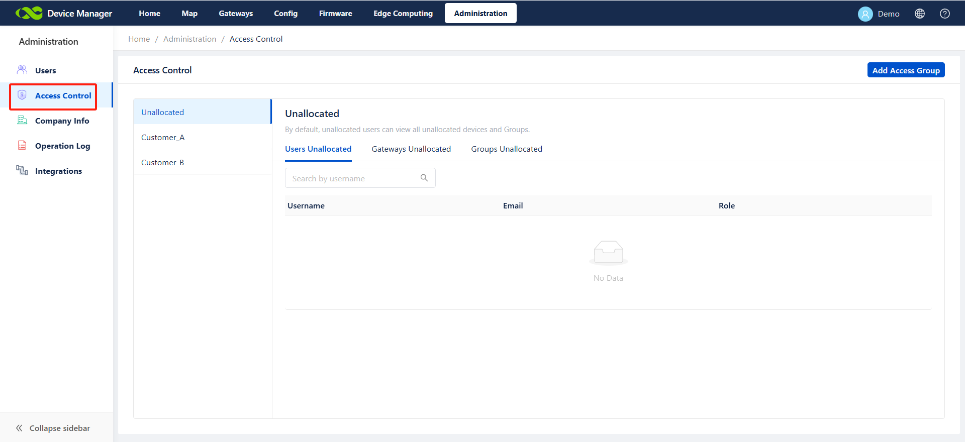
Task: Select the Customer_A access group
Action: tap(163, 138)
